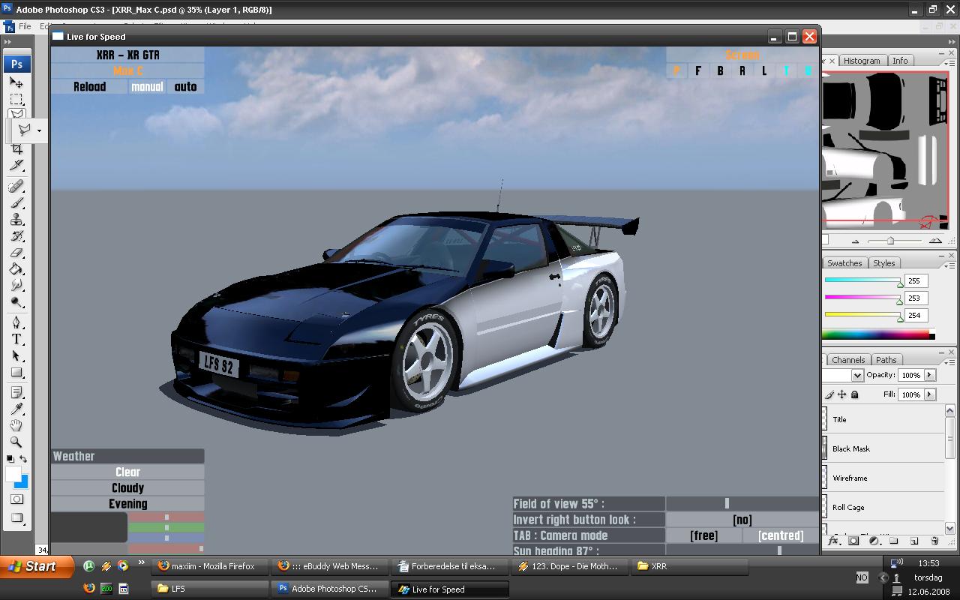Open the Windows Start menu

37,567
